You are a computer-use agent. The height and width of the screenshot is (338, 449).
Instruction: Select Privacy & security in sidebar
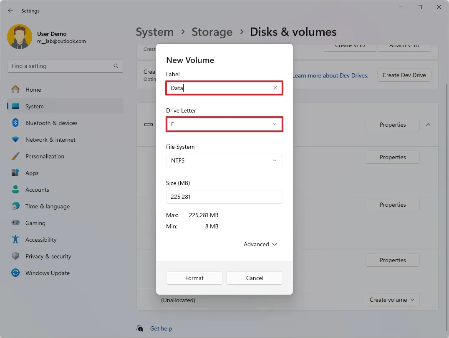(48, 256)
